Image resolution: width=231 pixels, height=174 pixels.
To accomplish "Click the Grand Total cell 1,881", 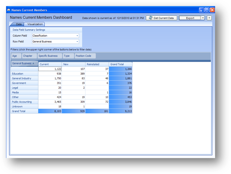I will [x=120, y=78].
